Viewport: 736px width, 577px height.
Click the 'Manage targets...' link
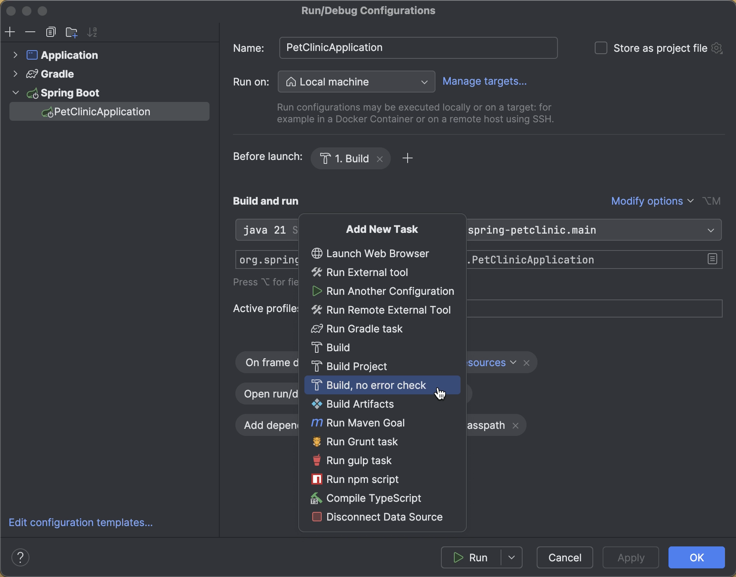click(x=485, y=81)
